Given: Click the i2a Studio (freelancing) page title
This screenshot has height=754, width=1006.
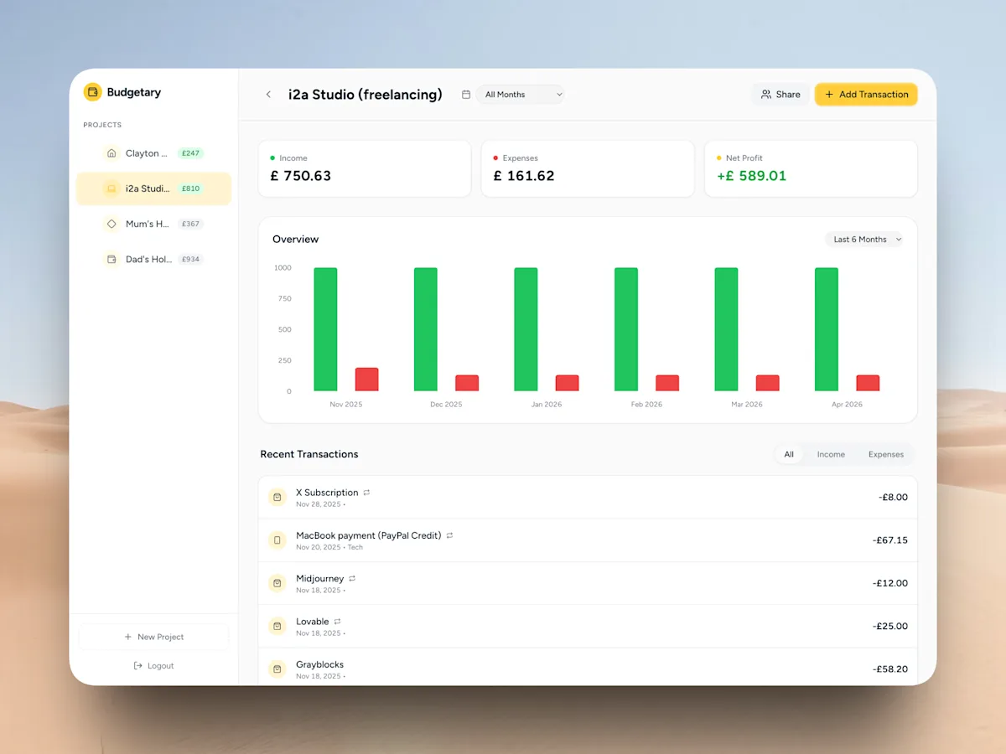Looking at the screenshot, I should (x=366, y=95).
